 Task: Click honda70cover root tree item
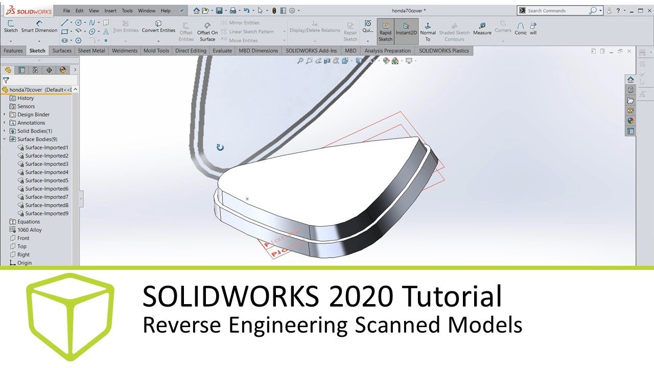point(37,89)
